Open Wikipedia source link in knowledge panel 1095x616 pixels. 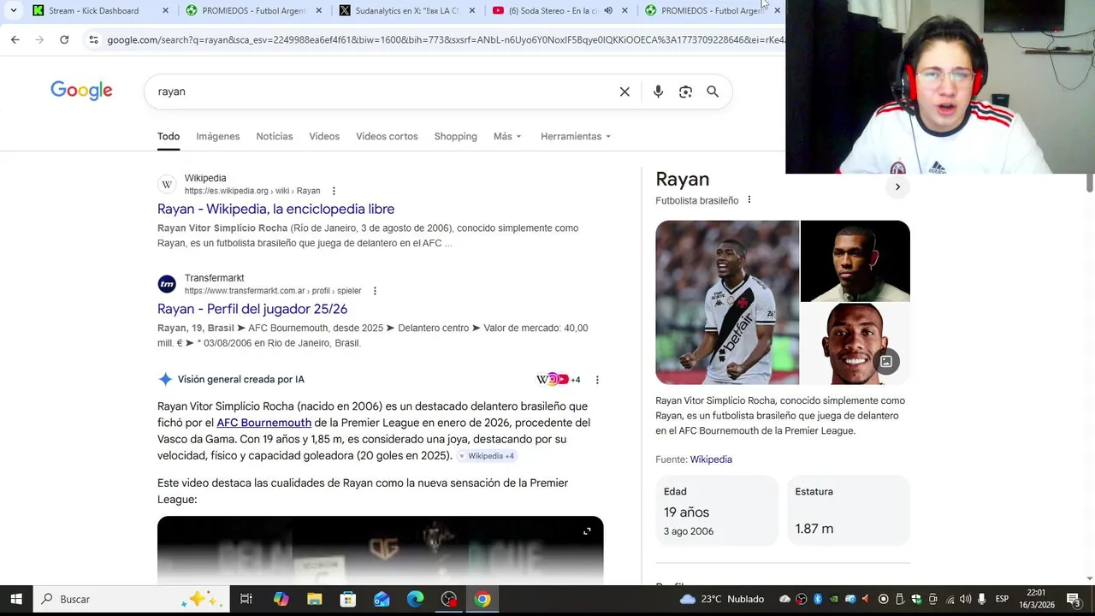pyautogui.click(x=711, y=459)
